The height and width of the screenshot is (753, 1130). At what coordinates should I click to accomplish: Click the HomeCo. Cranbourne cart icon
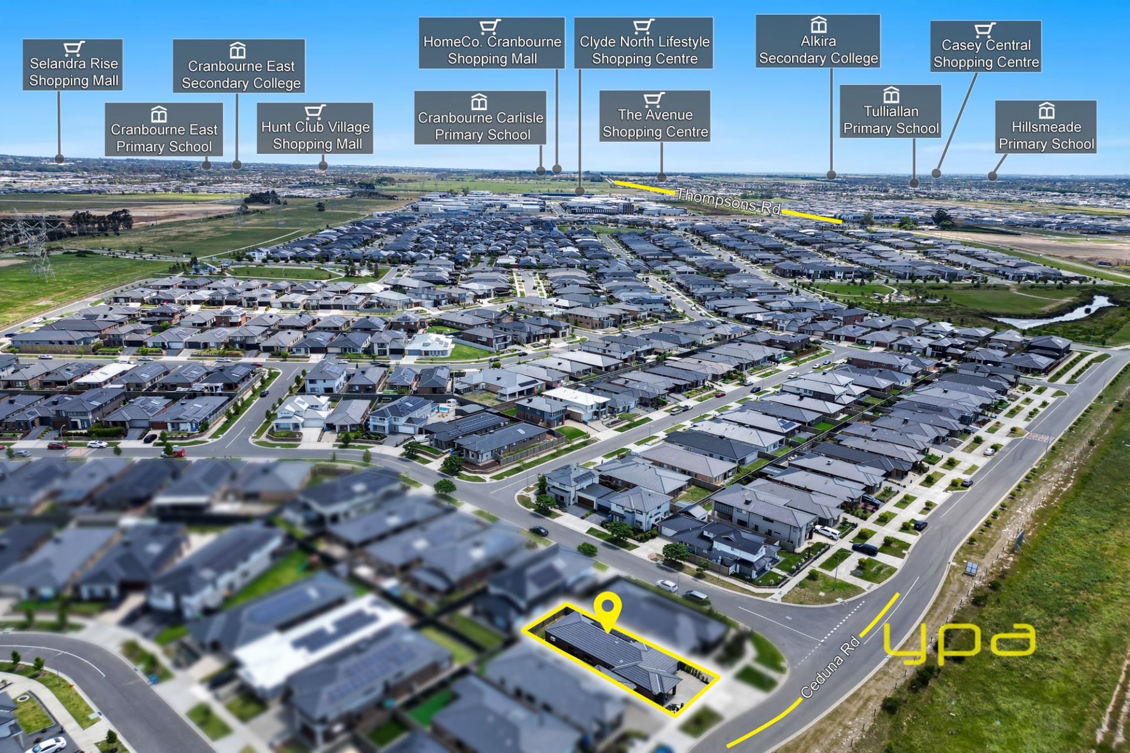tap(490, 26)
